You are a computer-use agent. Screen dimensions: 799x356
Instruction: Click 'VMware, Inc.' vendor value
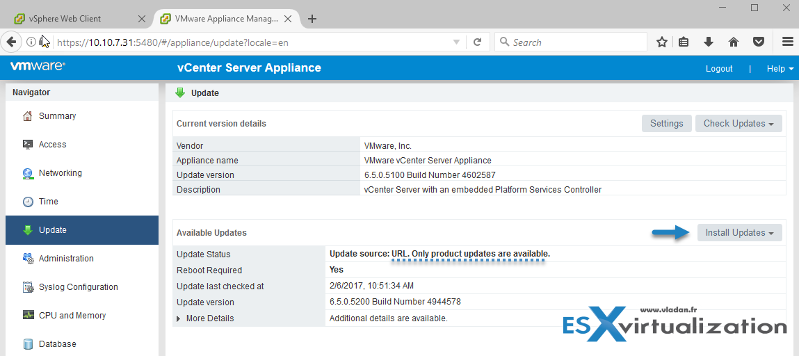(x=388, y=145)
